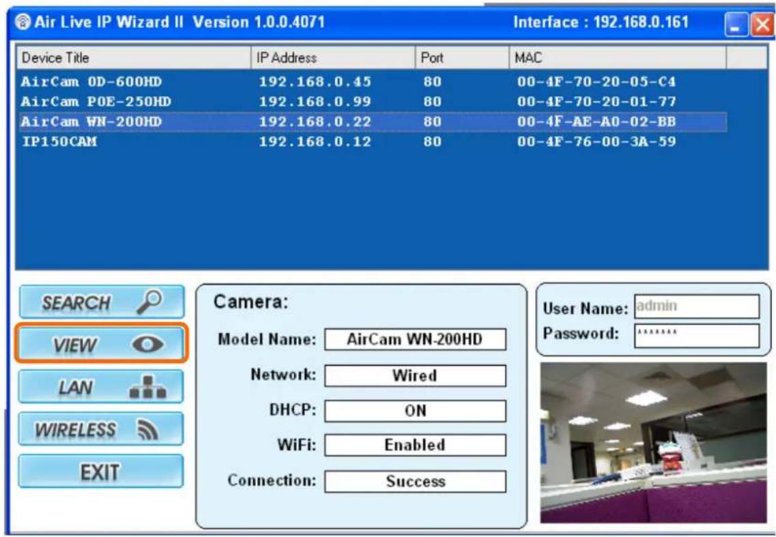The width and height of the screenshot is (776, 537).
Task: Click the WiFi field showing Enabled
Action: 415,445
